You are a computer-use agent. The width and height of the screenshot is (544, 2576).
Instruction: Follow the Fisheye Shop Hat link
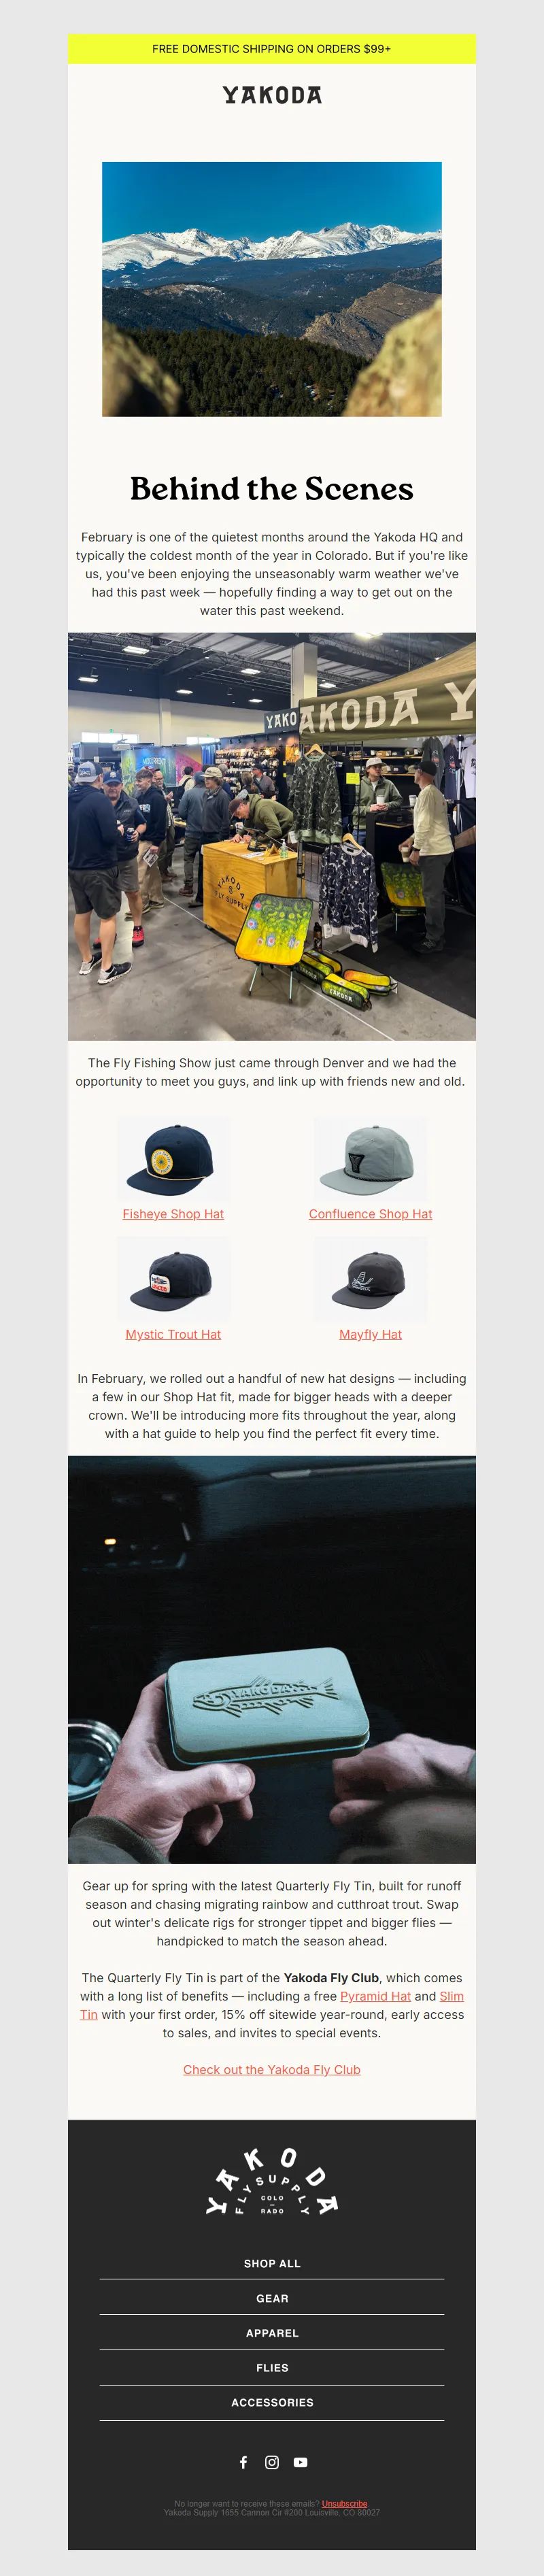[x=173, y=1214]
